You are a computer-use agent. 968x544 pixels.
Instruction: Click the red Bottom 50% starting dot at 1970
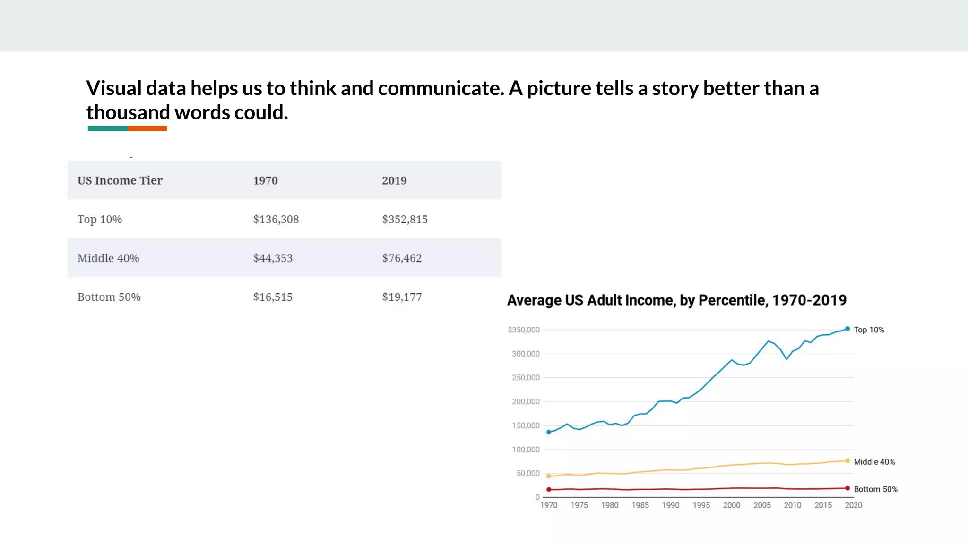coord(549,489)
